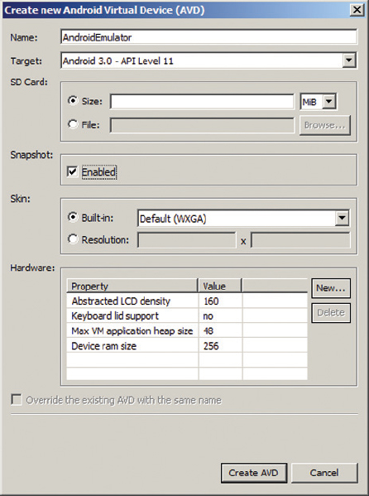Click the keyboard lid value no
Screen dimensions: 369x496
pos(208,316)
